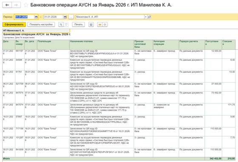Click Показать настройки button

[x=41, y=24]
